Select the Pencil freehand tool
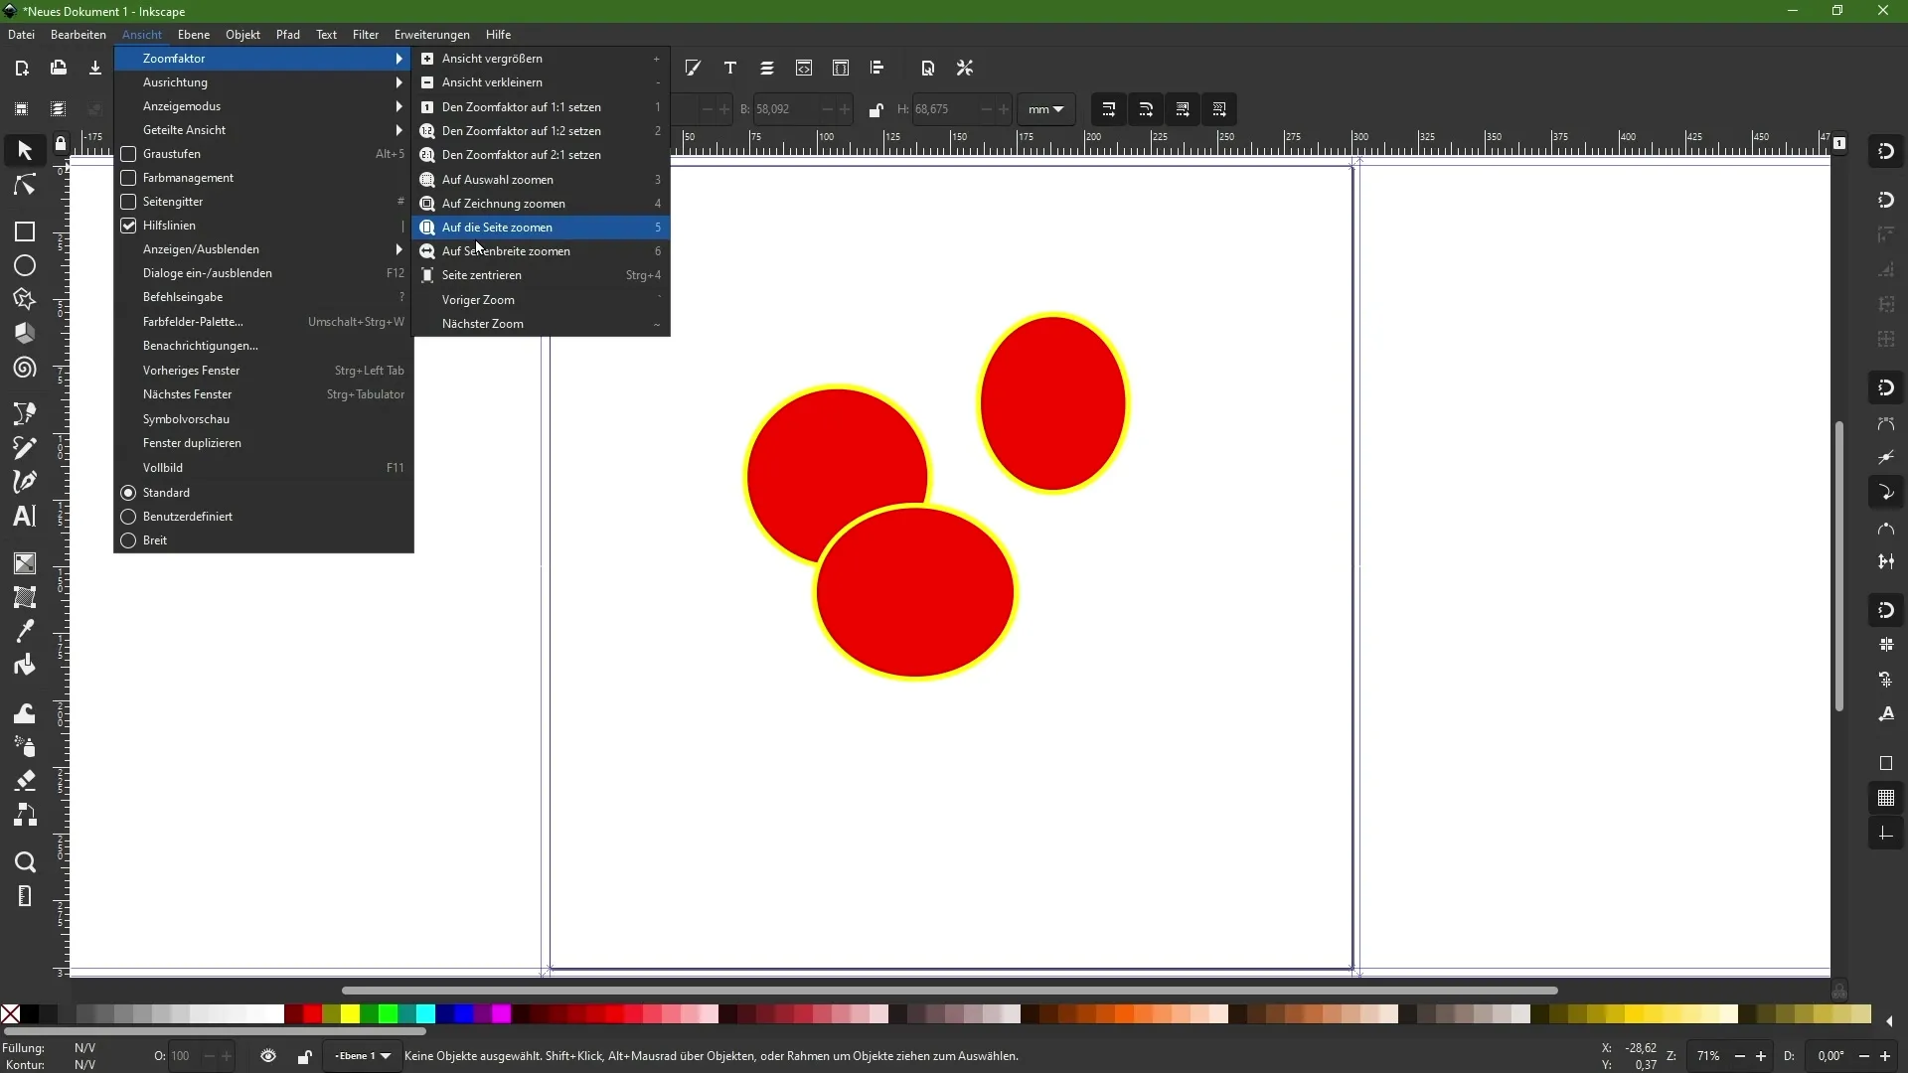Viewport: 1908px width, 1073px height. click(25, 447)
